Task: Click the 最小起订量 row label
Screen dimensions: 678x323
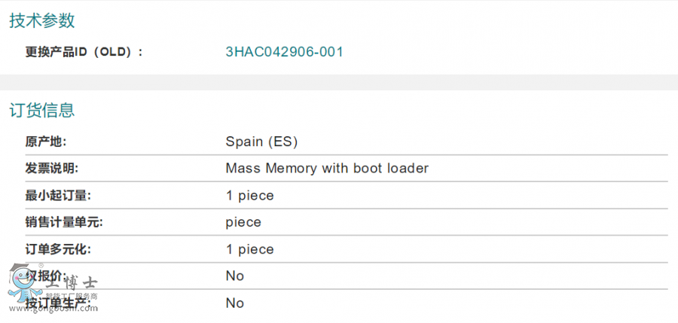Action: [x=58, y=196]
